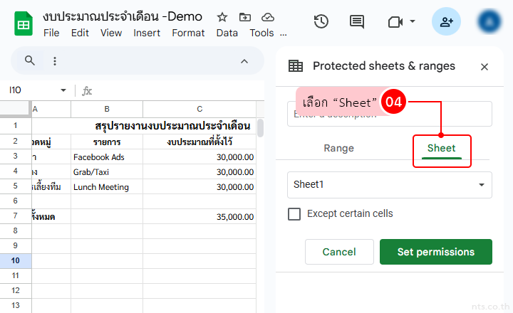The height and width of the screenshot is (313, 513).
Task: Star the document
Action: click(222, 17)
